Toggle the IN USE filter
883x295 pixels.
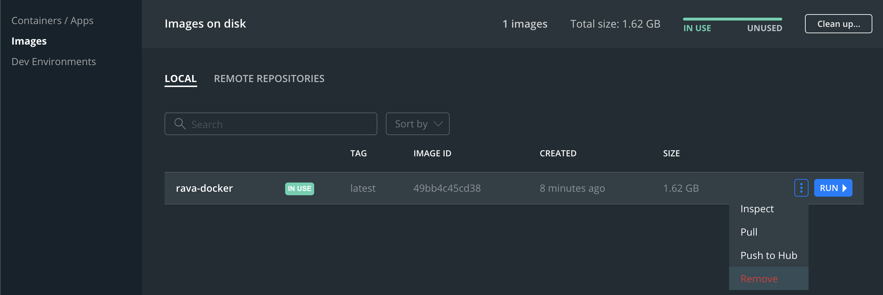tap(697, 28)
